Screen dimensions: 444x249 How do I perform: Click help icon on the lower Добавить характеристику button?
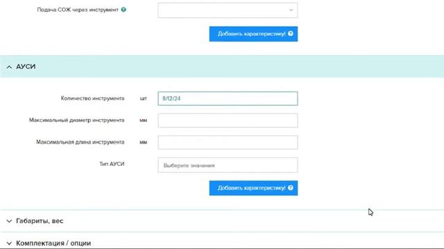291,187
